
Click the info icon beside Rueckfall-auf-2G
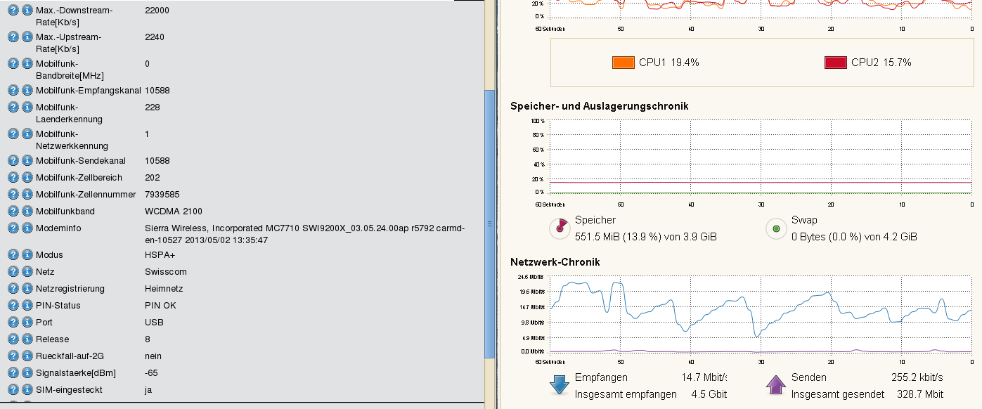tap(27, 356)
